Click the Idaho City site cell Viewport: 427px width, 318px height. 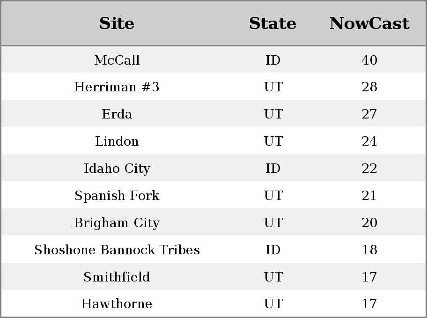coord(117,169)
